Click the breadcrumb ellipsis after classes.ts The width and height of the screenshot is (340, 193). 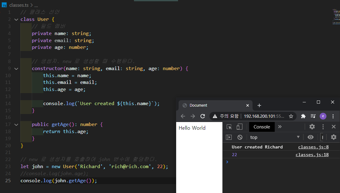pos(36,5)
